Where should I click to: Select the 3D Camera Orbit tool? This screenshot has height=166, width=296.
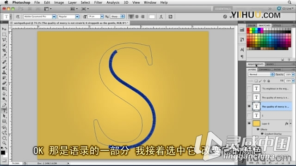(4, 133)
